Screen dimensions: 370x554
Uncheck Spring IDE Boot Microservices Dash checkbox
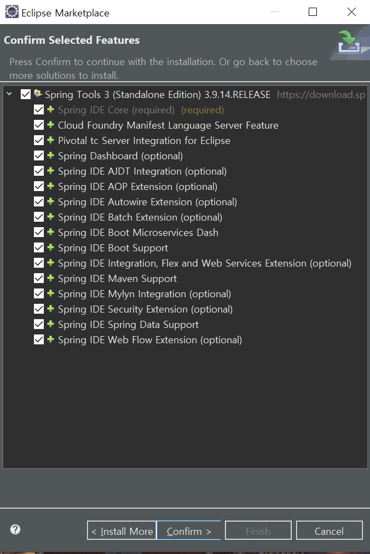[39, 232]
